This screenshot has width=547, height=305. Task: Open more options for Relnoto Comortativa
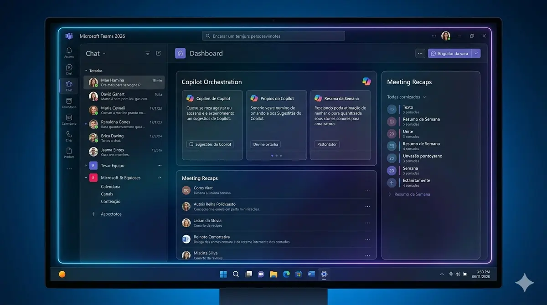(367, 239)
